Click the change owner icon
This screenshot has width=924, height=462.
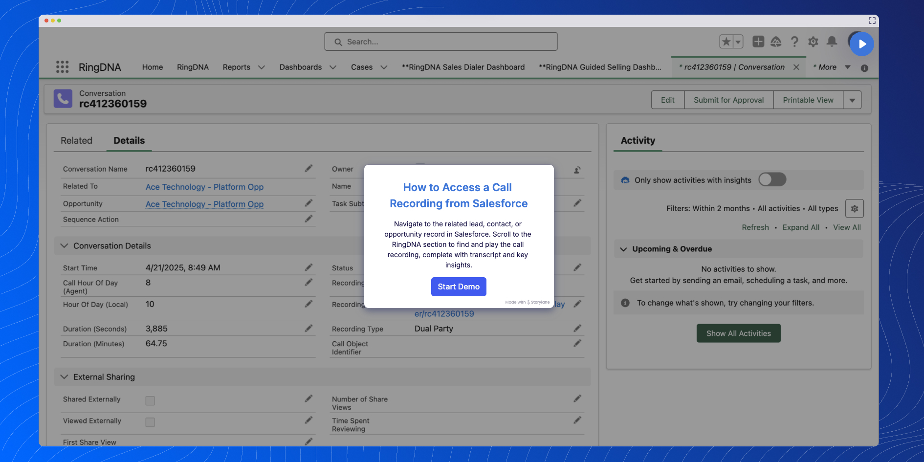577,170
